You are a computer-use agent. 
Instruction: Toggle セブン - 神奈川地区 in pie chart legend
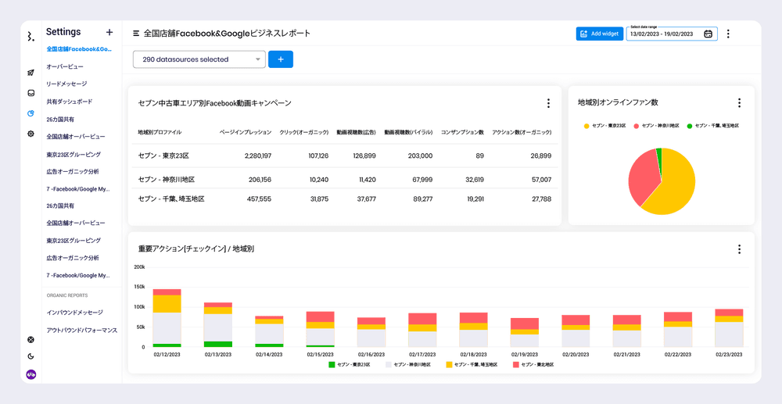click(x=655, y=126)
